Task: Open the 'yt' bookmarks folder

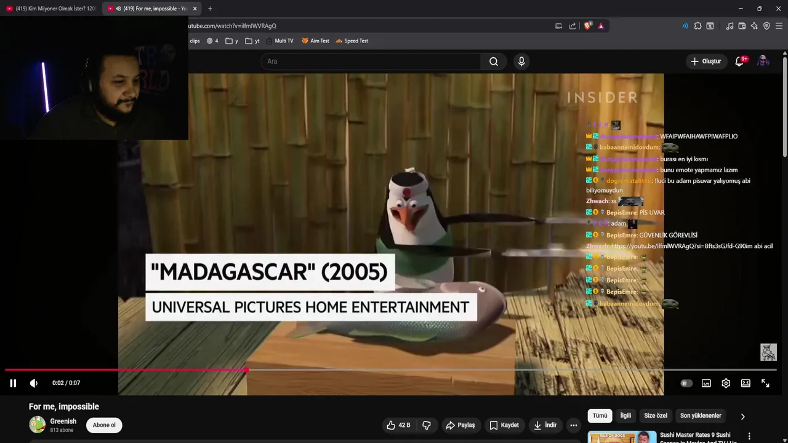Action: tap(252, 41)
